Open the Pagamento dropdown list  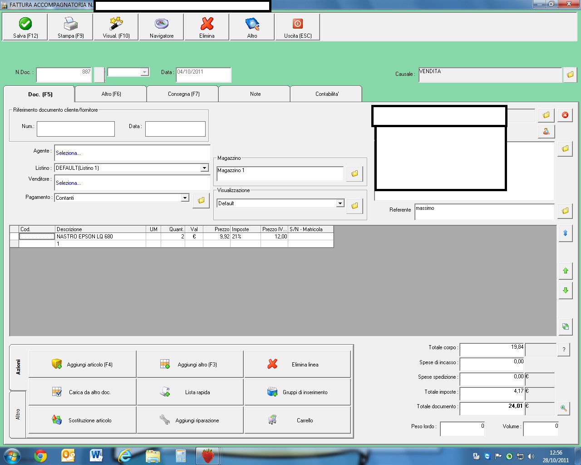pos(185,198)
